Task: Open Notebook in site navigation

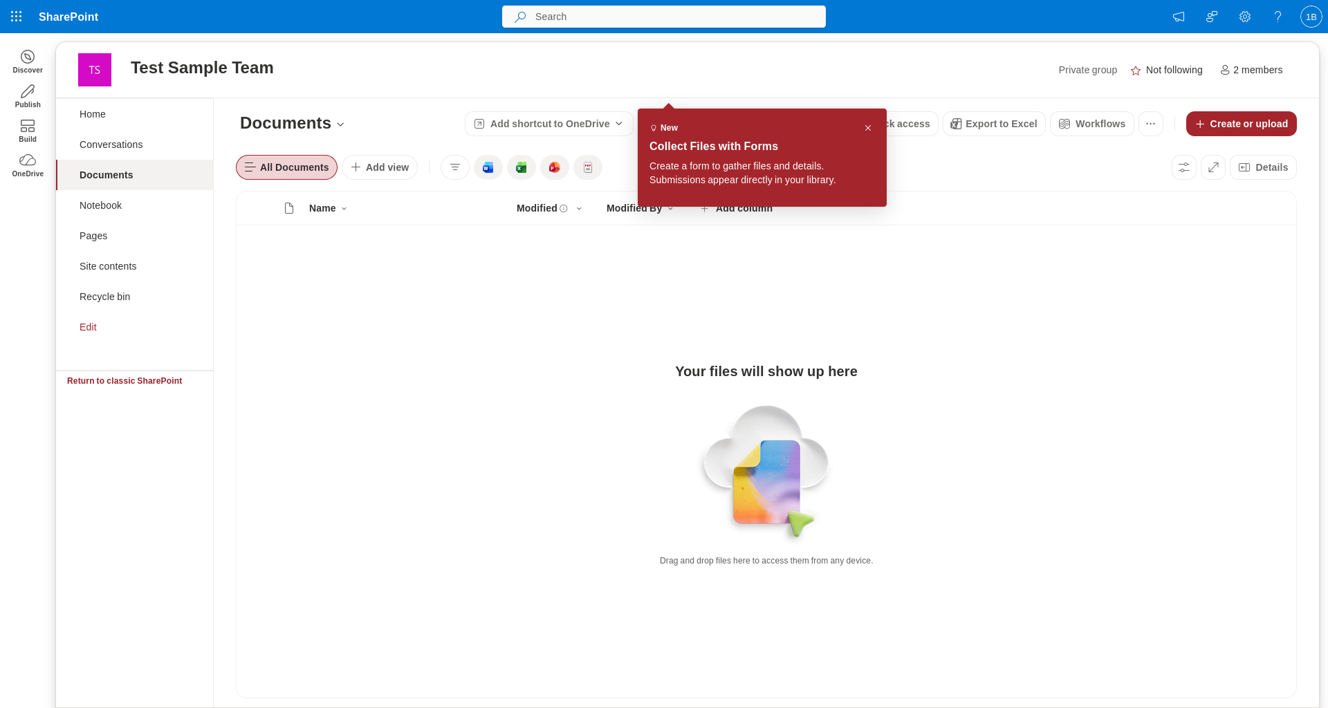Action: (135, 205)
